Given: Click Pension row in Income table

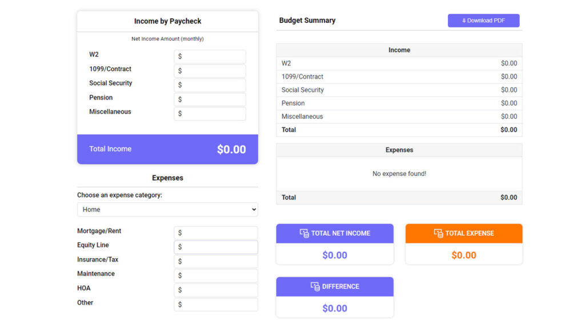Looking at the screenshot, I should [399, 103].
